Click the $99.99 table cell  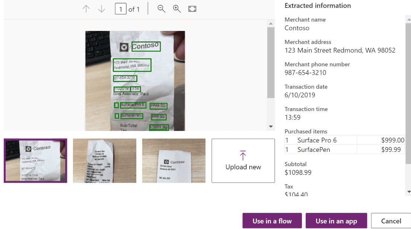click(393, 150)
